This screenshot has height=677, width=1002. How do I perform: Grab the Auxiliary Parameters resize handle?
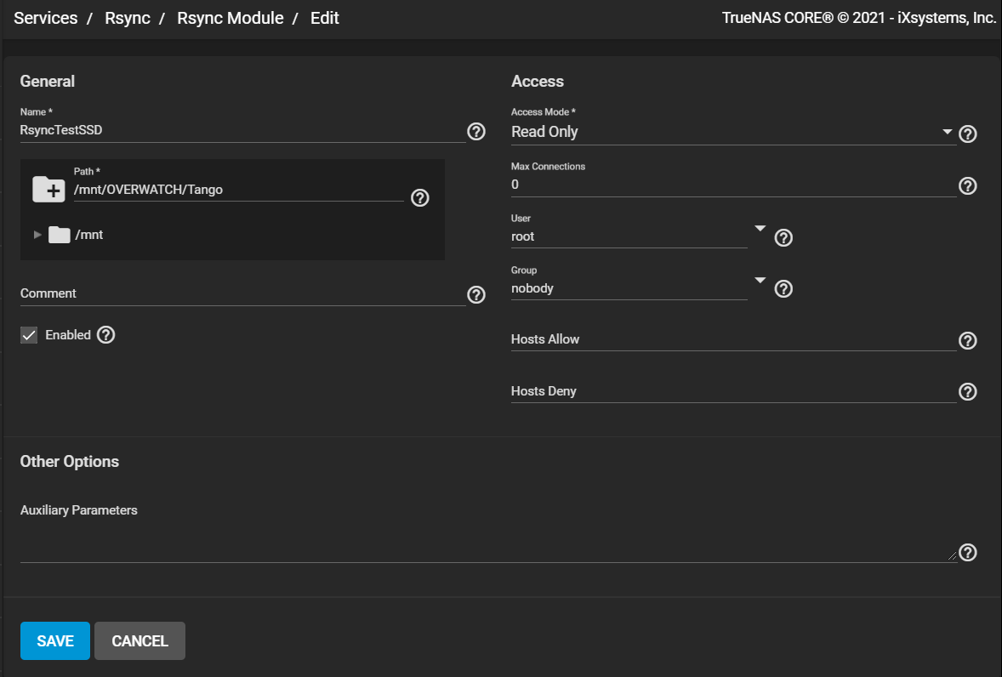coord(952,556)
